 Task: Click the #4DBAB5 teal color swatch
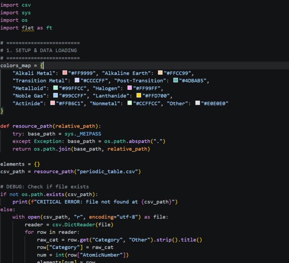point(176,80)
